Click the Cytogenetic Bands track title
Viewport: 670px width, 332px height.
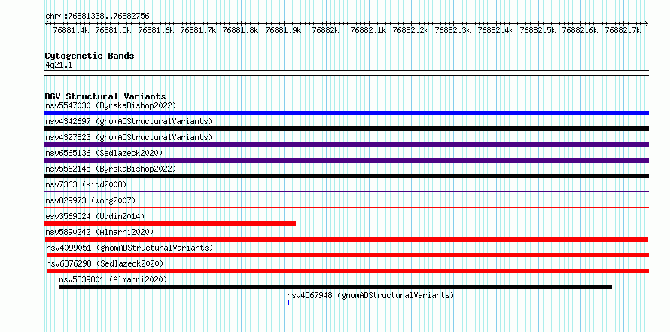coord(90,56)
